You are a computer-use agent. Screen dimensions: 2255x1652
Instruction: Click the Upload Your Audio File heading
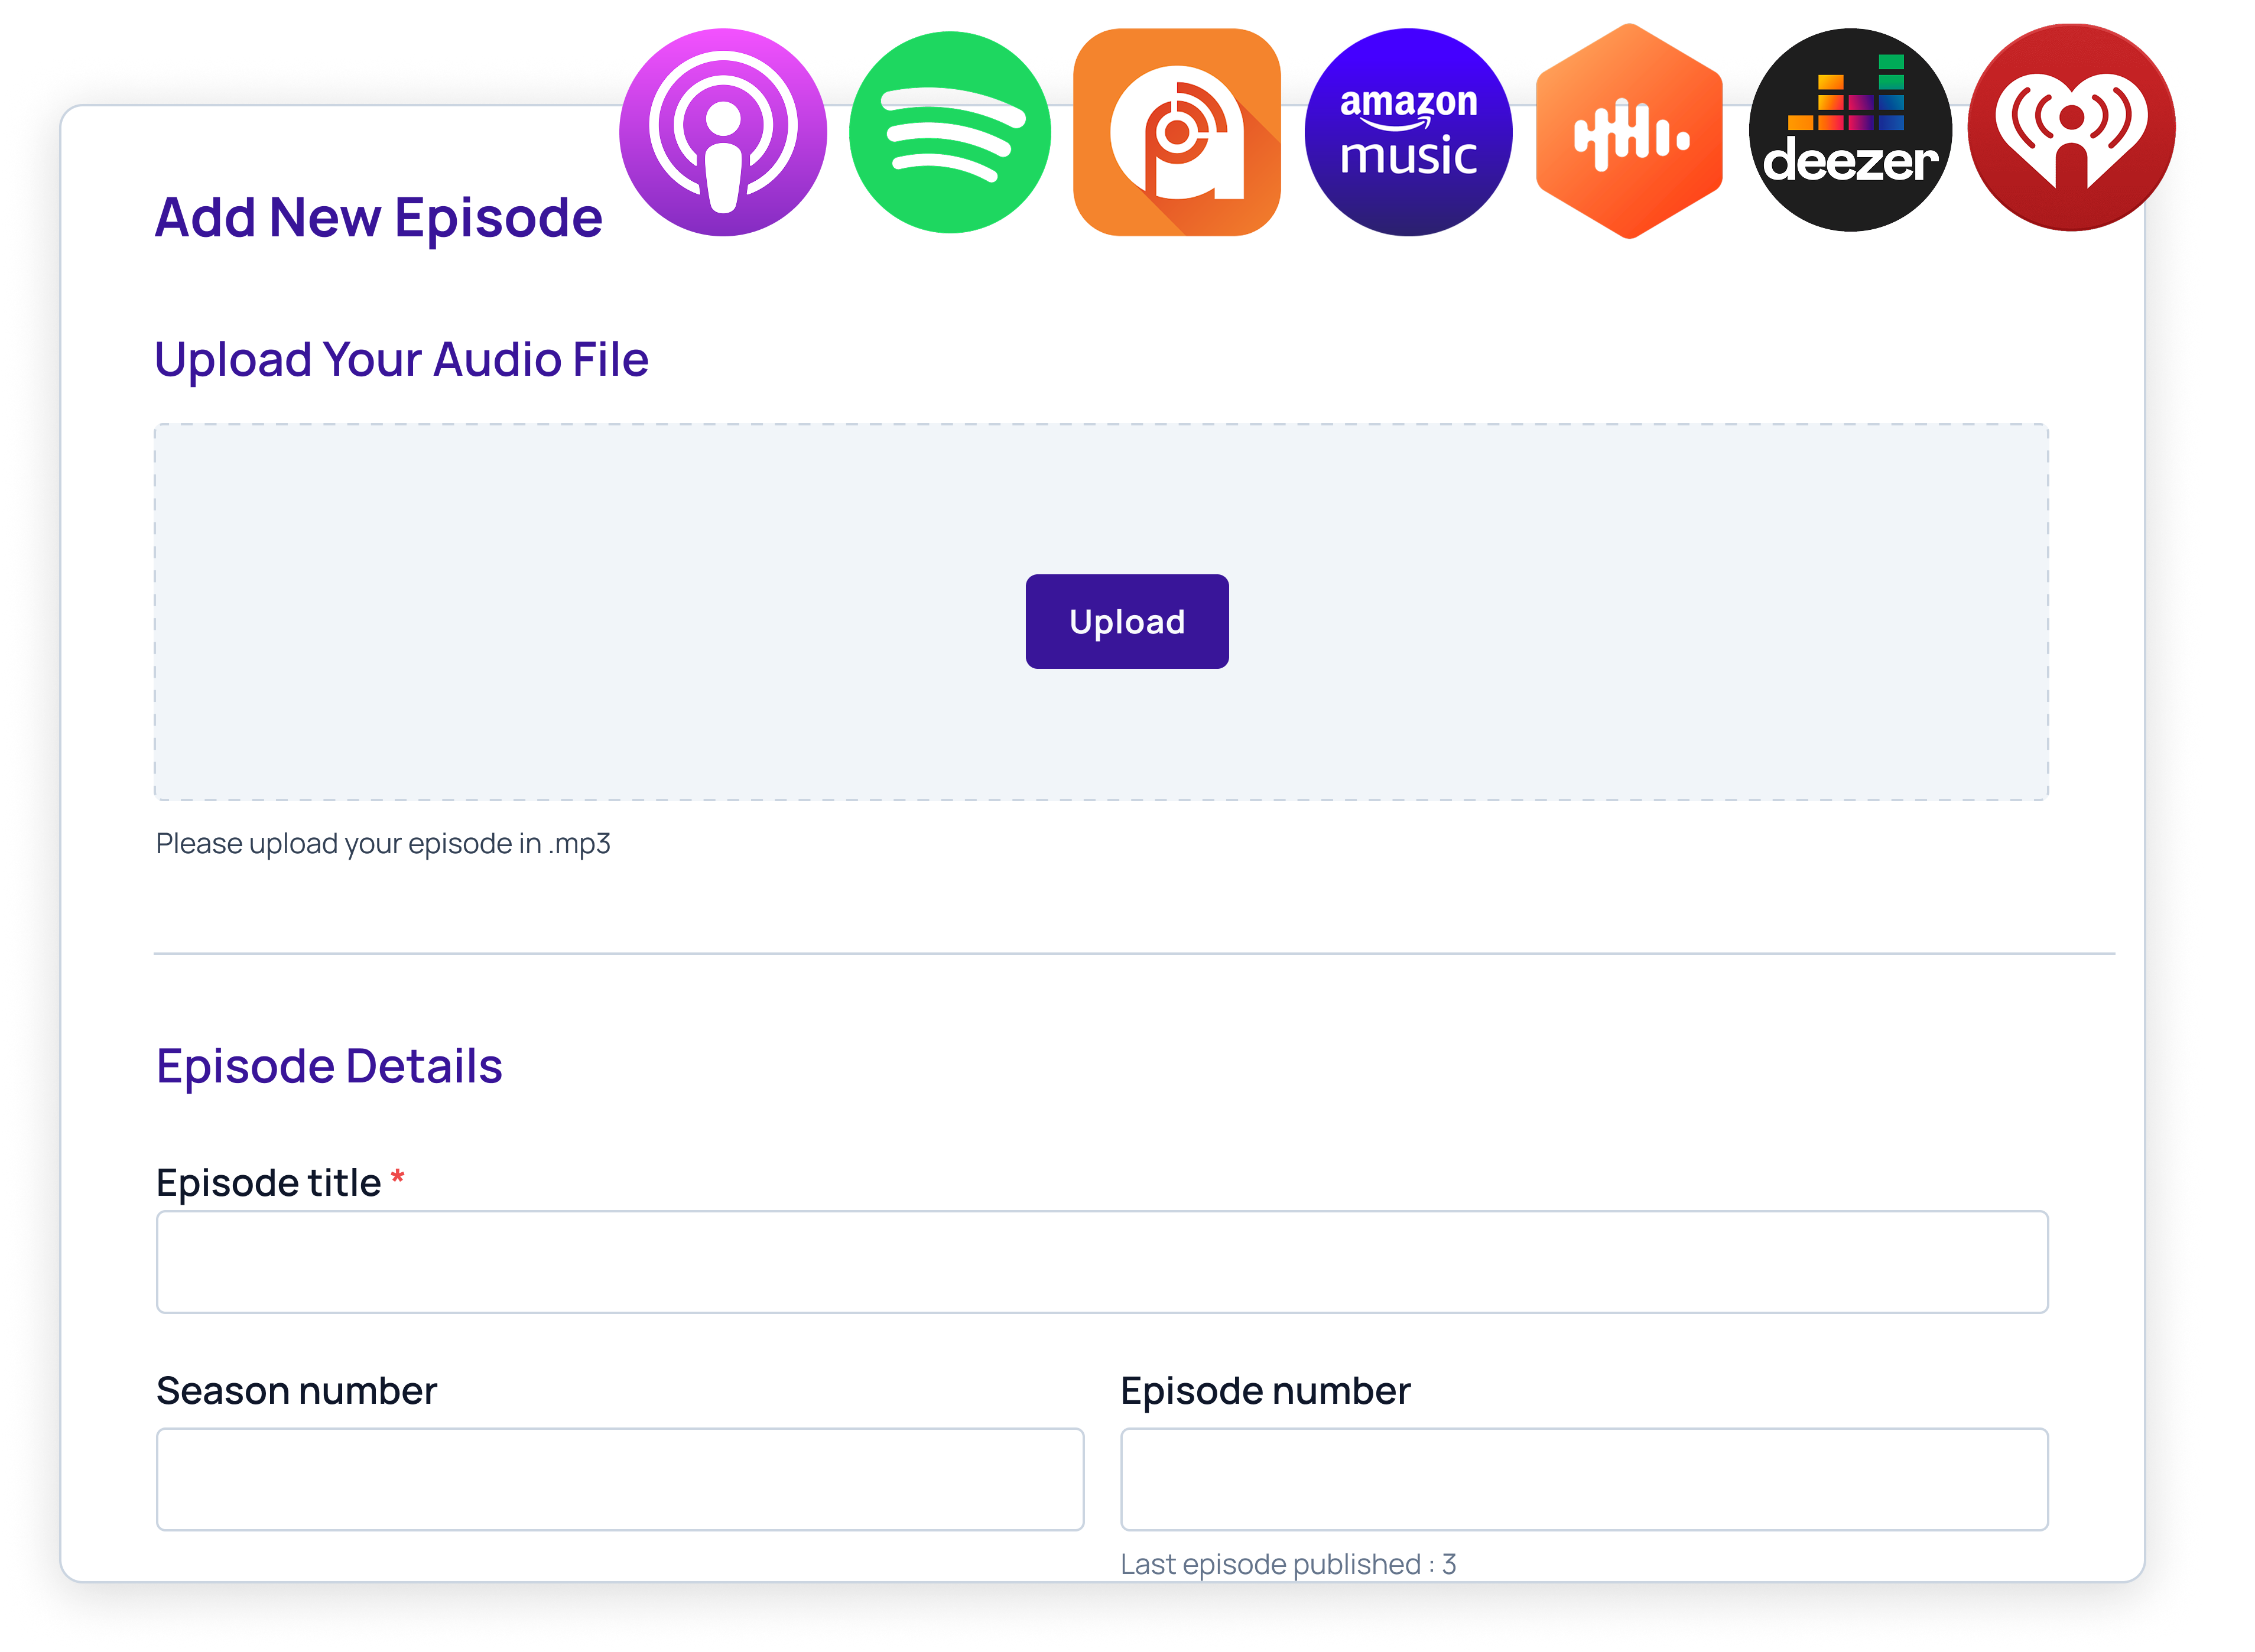[x=401, y=360]
